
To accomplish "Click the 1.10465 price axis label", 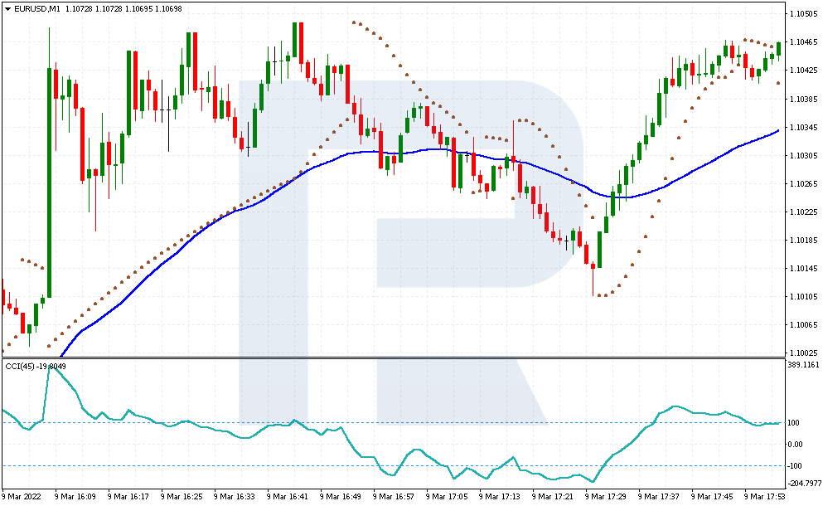I will 803,42.
